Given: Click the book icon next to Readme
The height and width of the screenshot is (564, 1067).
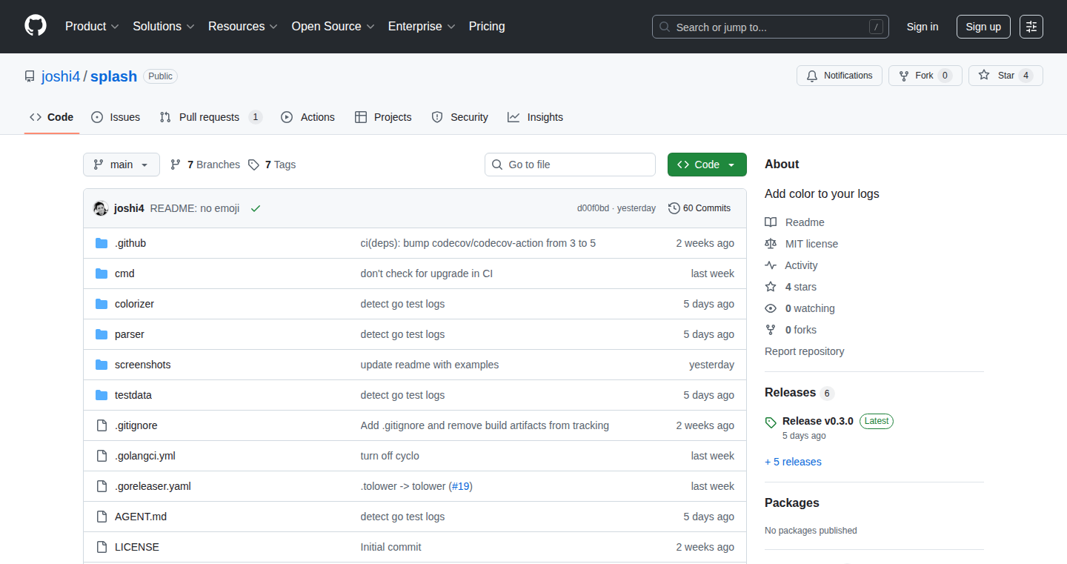Looking at the screenshot, I should pyautogui.click(x=771, y=222).
